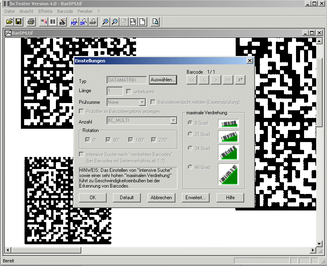
Task: Click the Abbrechen button
Action: [161, 197]
